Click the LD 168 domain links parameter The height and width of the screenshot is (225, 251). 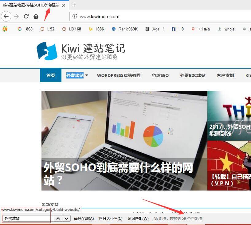pos(72,29)
